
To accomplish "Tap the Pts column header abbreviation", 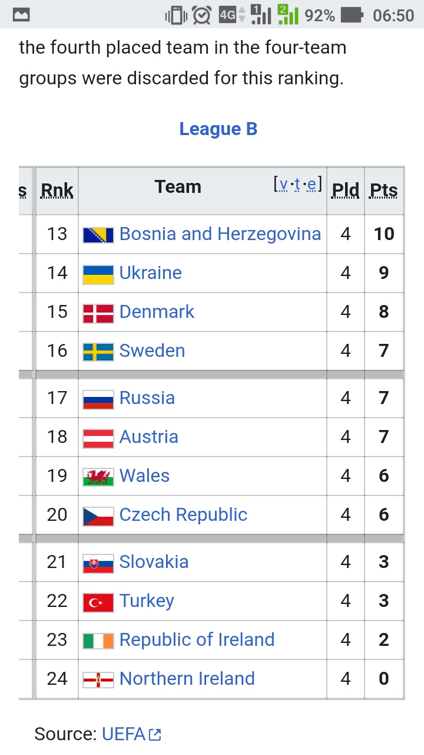I will point(384,191).
